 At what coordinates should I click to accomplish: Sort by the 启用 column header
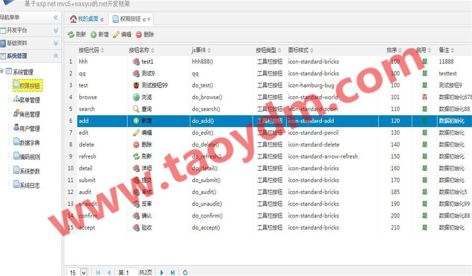coord(423,50)
